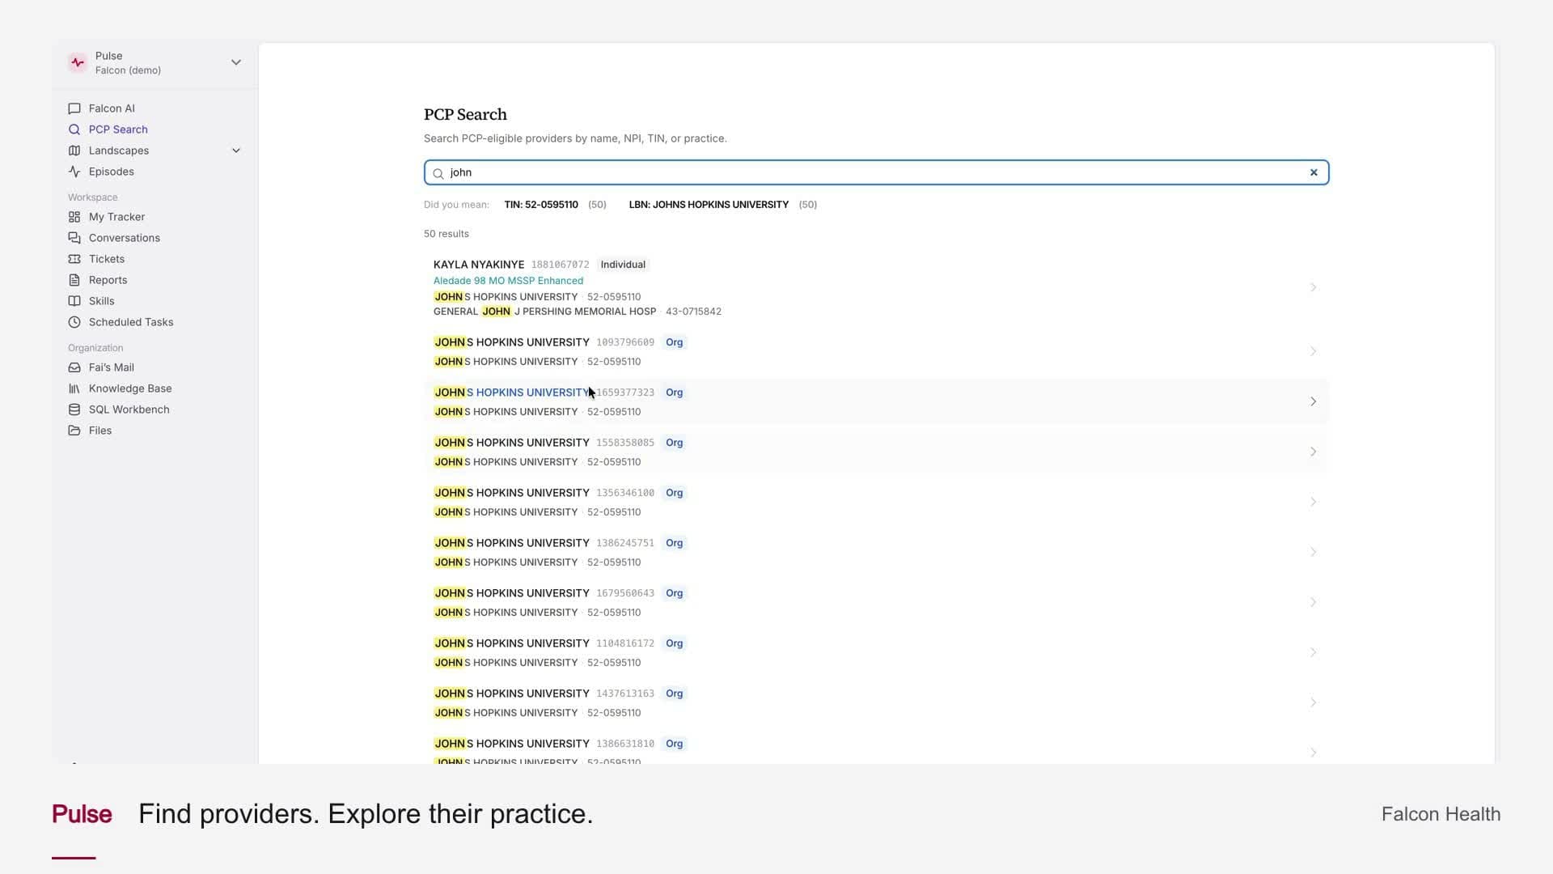The height and width of the screenshot is (874, 1553).
Task: Click Aledade 98 MO MSSP Enhanced link
Action: click(x=508, y=281)
